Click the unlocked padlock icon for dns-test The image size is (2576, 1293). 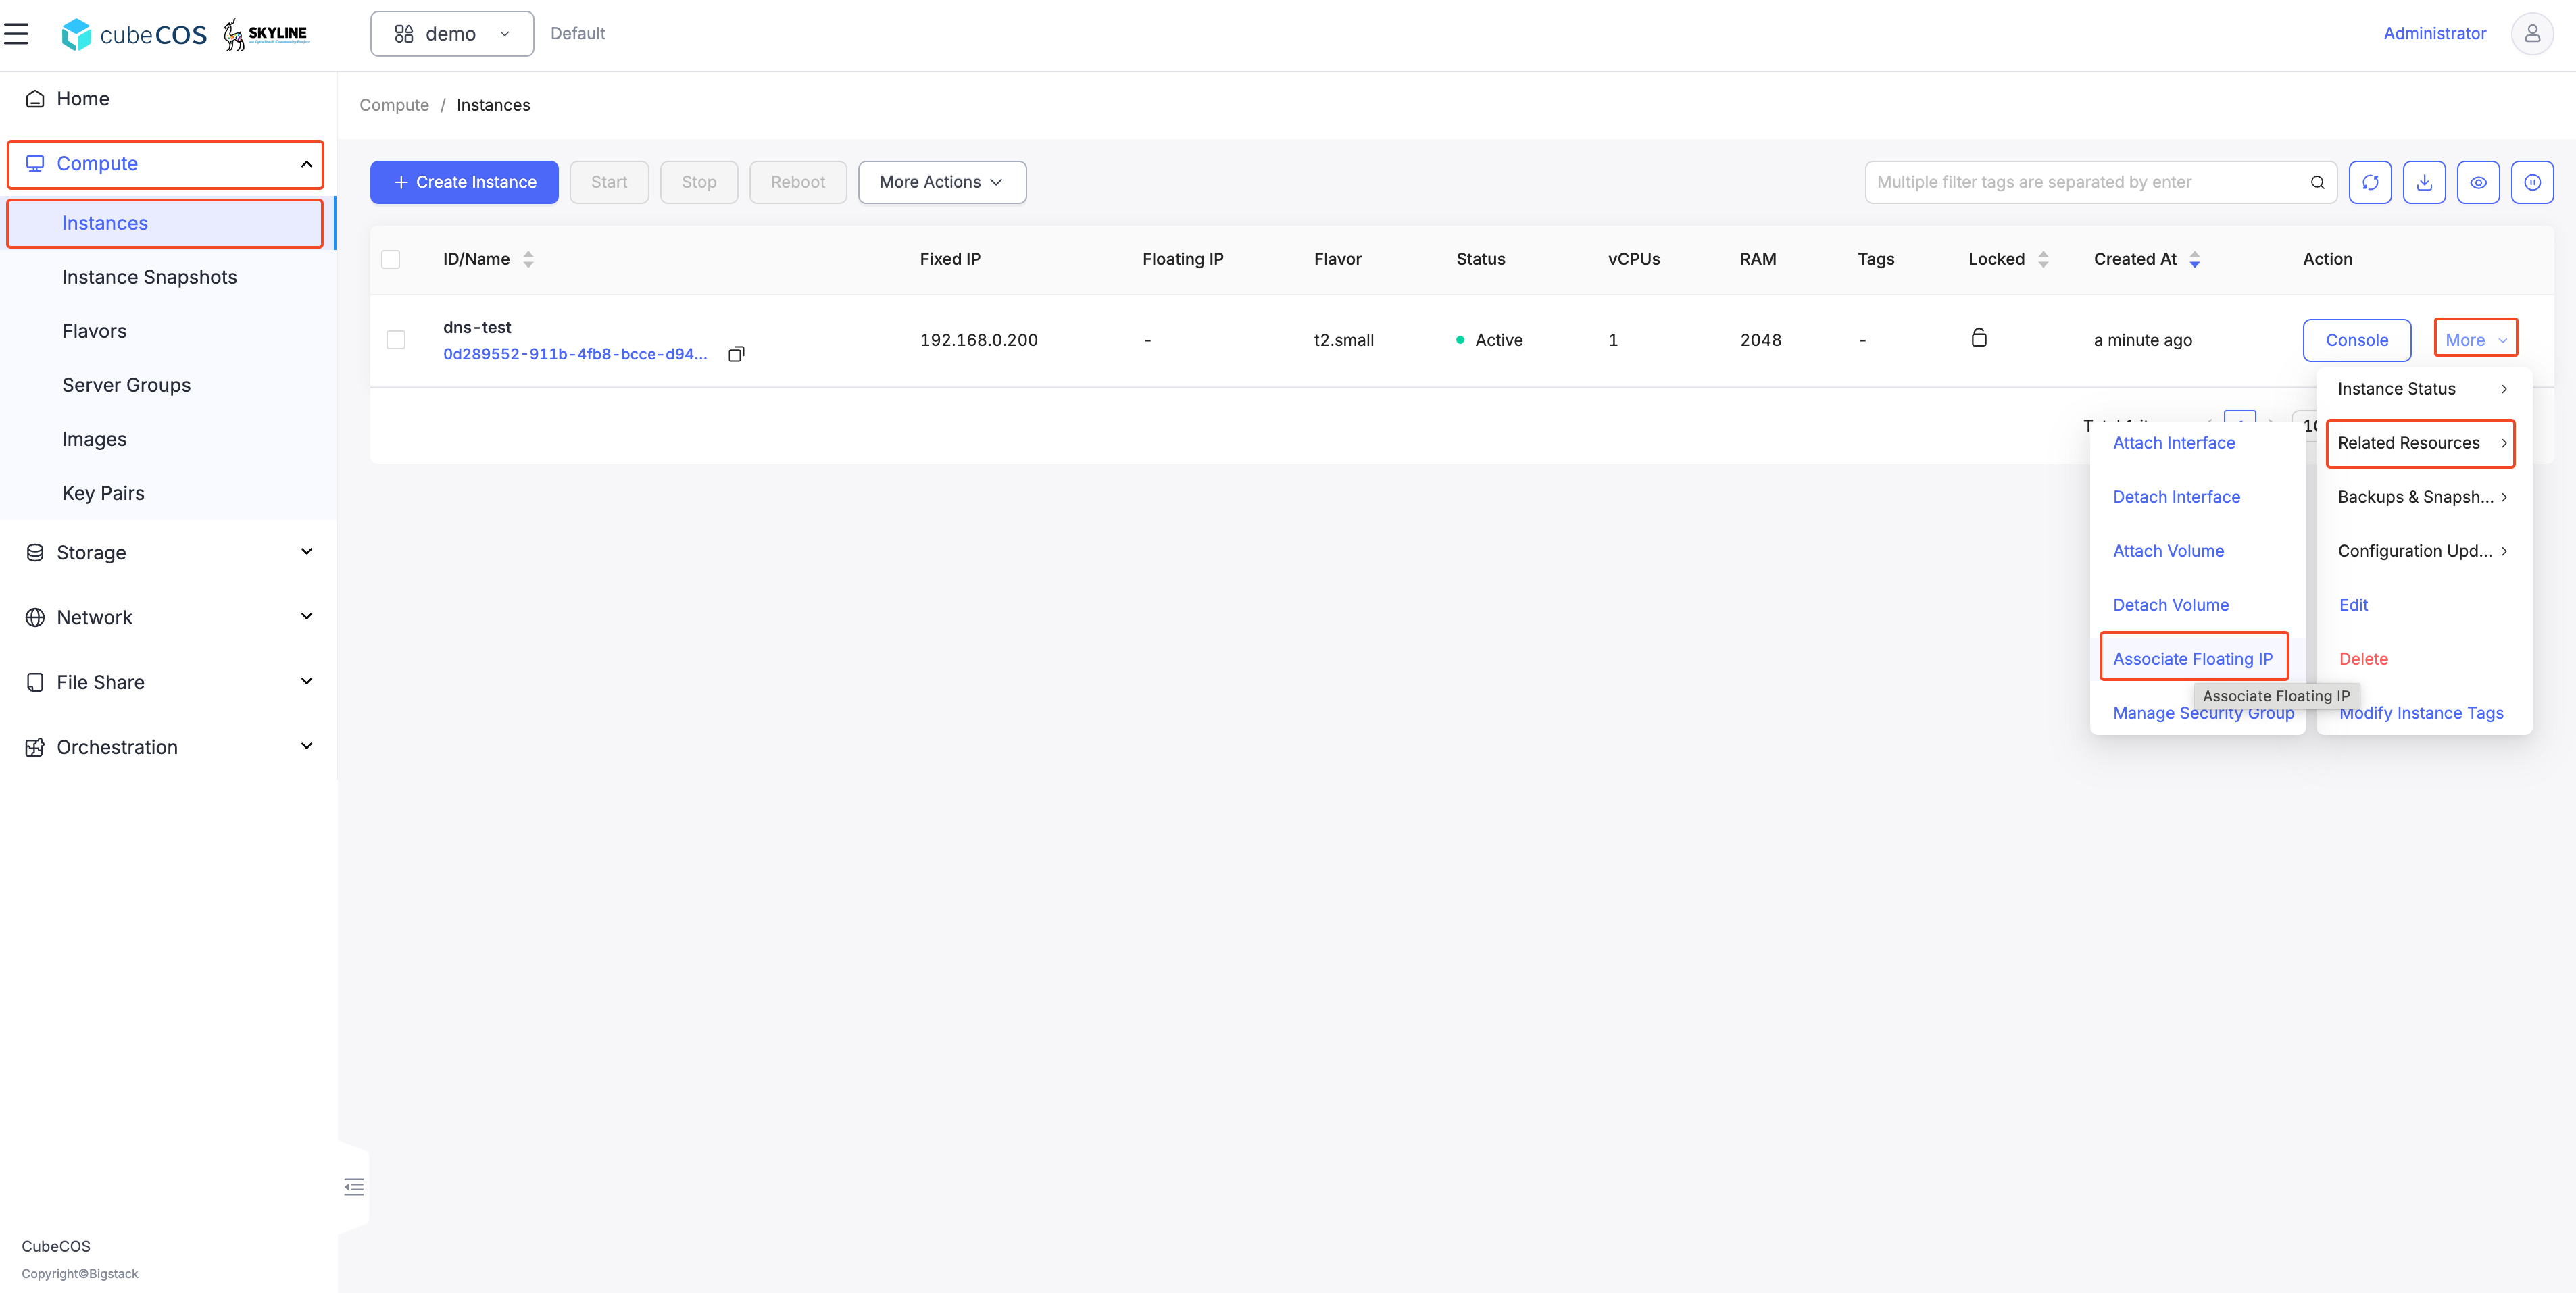tap(1978, 338)
